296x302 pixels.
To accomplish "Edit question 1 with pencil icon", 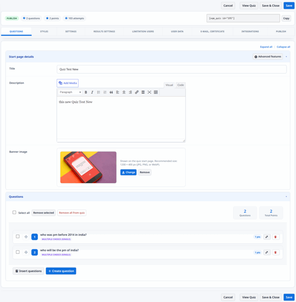I will tap(267, 237).
